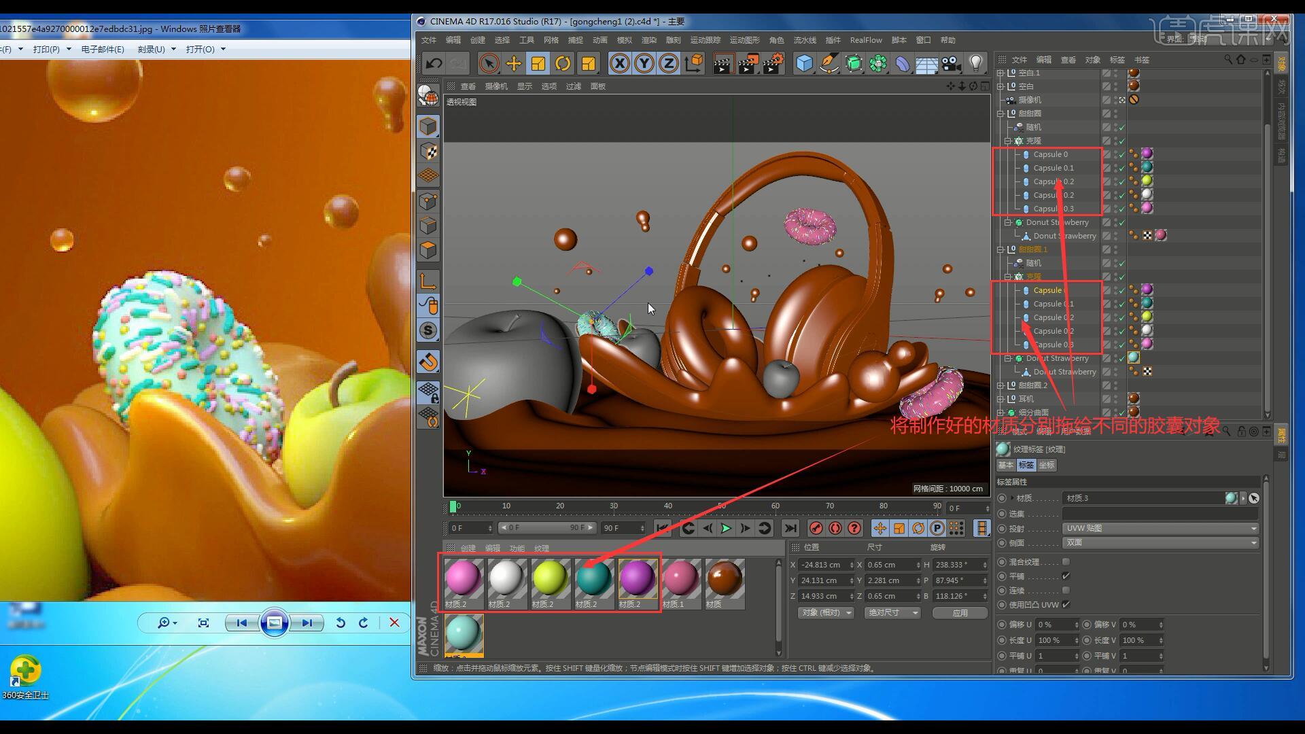
Task: Click the S-shaped icon in left sidebar
Action: click(428, 331)
